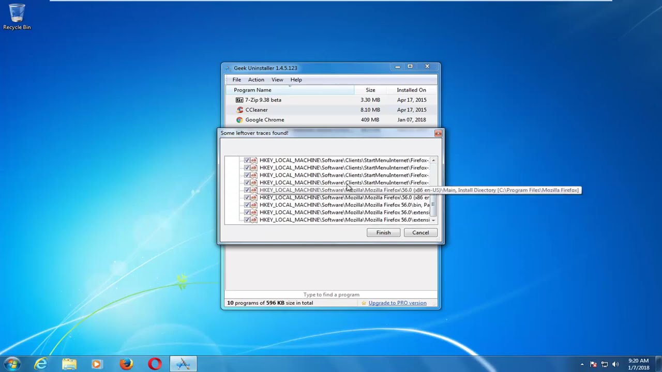Sort by Installed On column header

pyautogui.click(x=412, y=90)
